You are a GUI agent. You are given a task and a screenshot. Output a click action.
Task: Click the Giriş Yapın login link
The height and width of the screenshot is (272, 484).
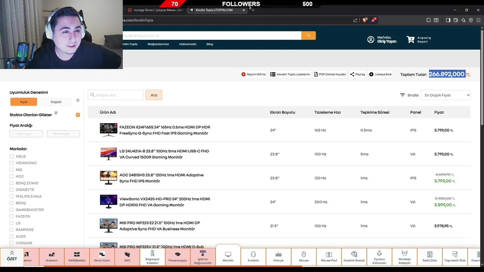(387, 42)
